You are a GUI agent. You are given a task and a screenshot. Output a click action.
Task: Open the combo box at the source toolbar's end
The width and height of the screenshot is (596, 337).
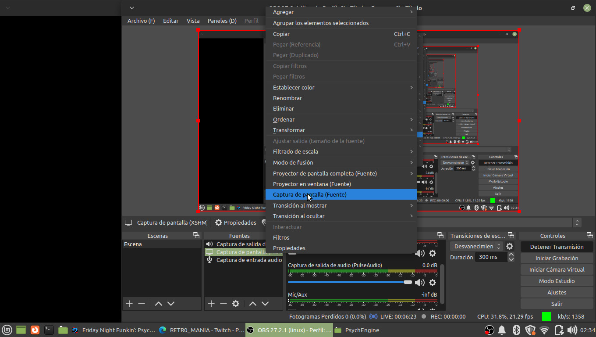pyautogui.click(x=577, y=222)
